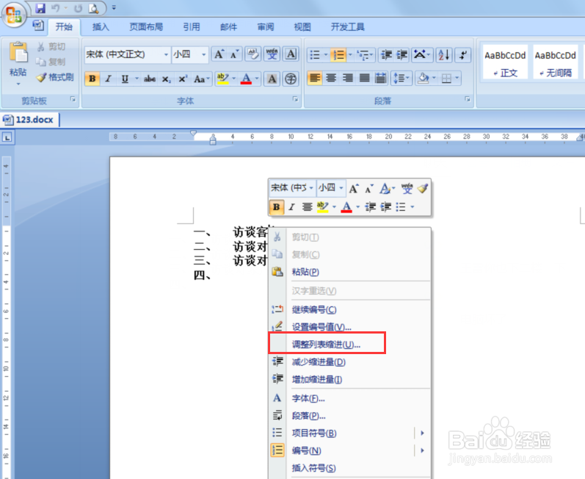585x479 pixels.
Task: Apply red font color in ribbon
Action: pyautogui.click(x=246, y=79)
